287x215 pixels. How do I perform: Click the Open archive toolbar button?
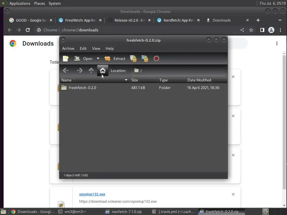[83, 59]
